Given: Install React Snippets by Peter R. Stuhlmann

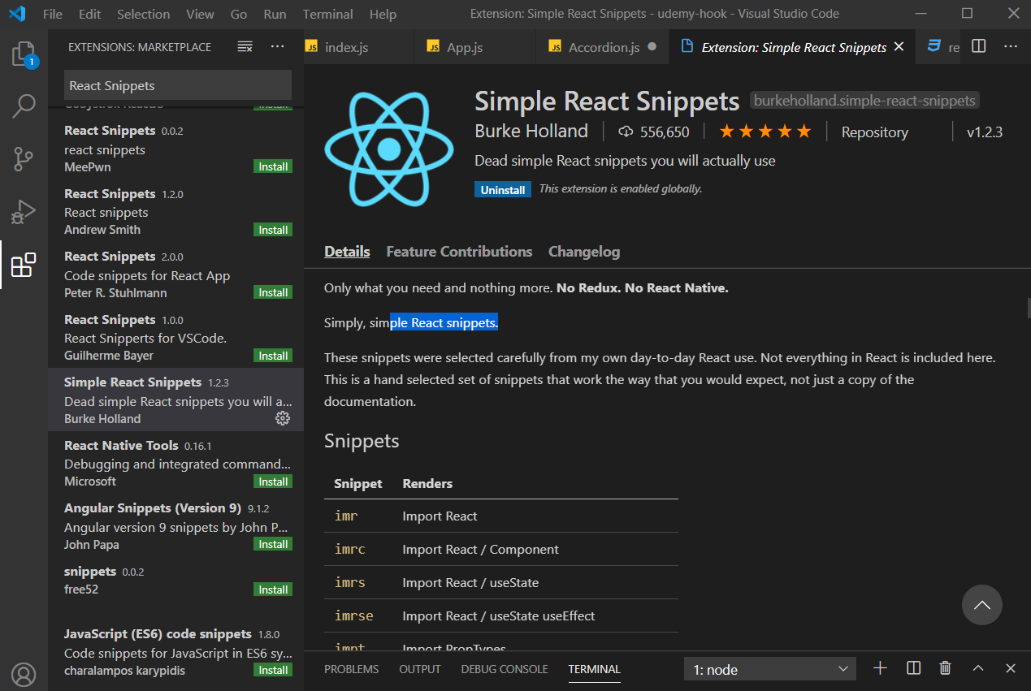Looking at the screenshot, I should [273, 292].
